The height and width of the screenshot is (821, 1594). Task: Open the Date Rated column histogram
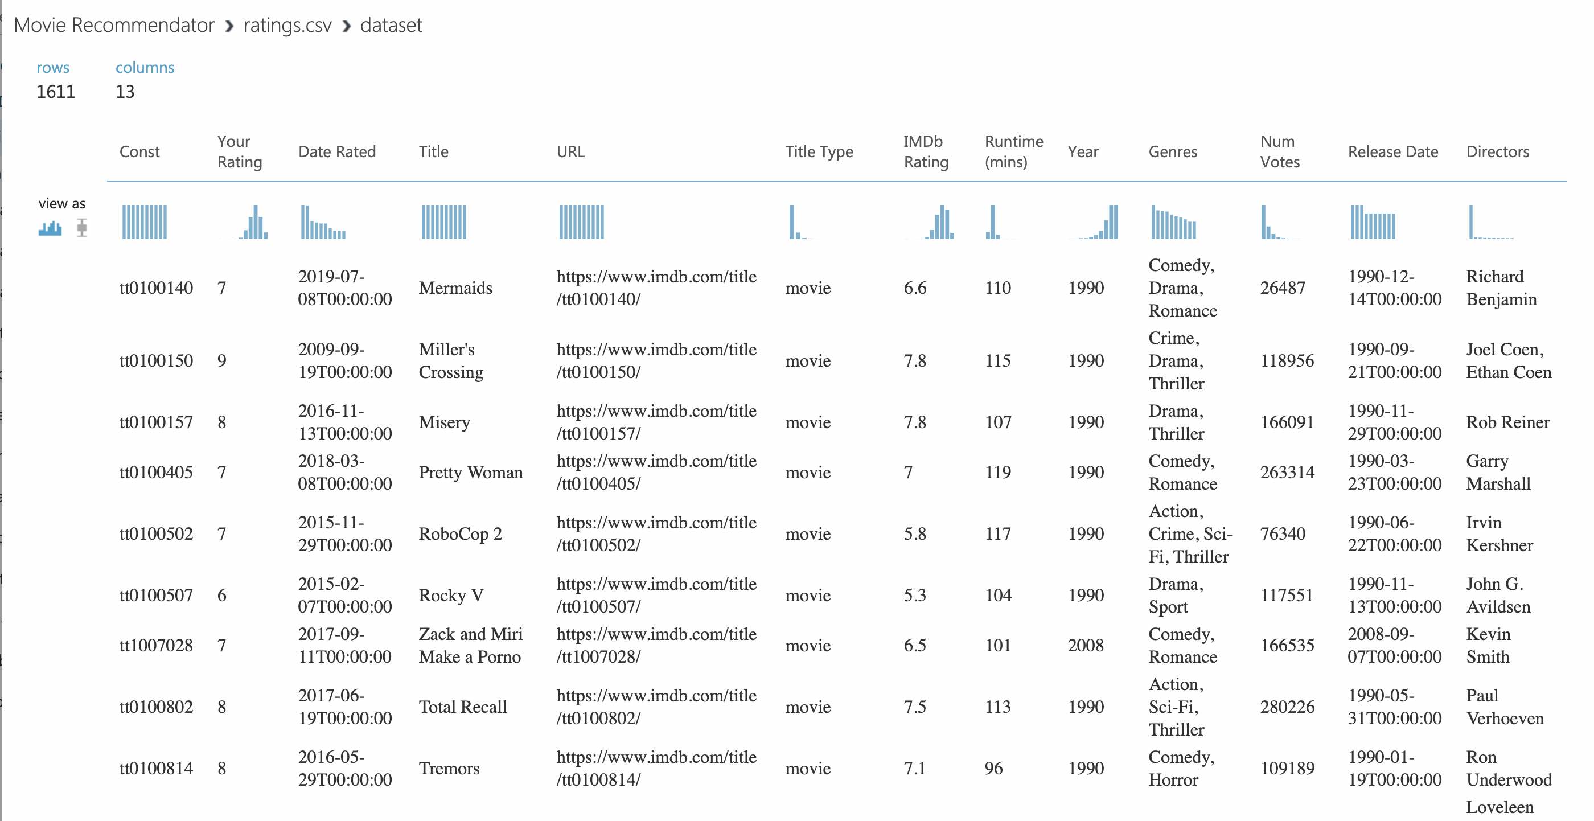point(323,222)
